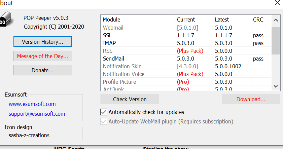Select the RSS module row
283x149 pixels.
point(186,51)
